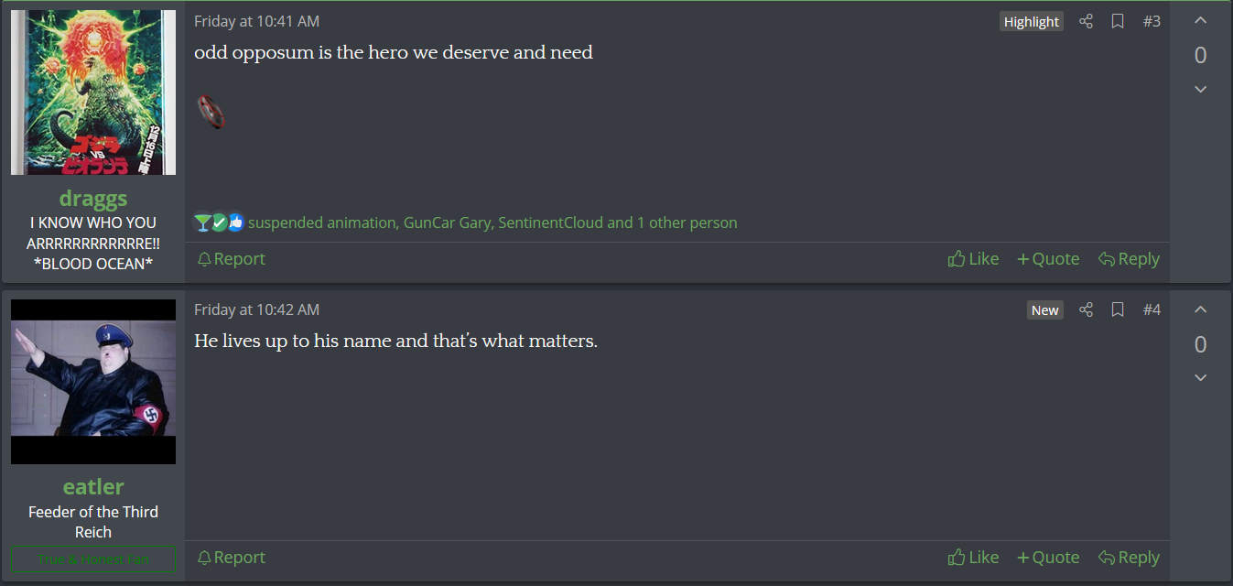Quote the post by draggs
Screen dimensions: 1233x586
pos(1048,259)
